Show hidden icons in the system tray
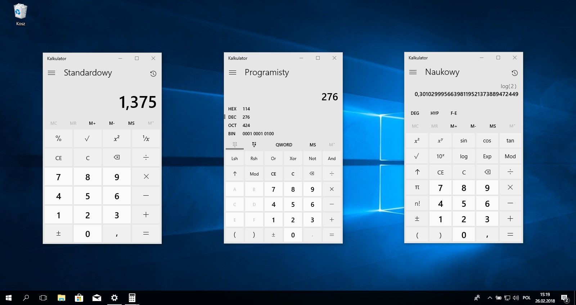The width and height of the screenshot is (576, 305). point(490,298)
